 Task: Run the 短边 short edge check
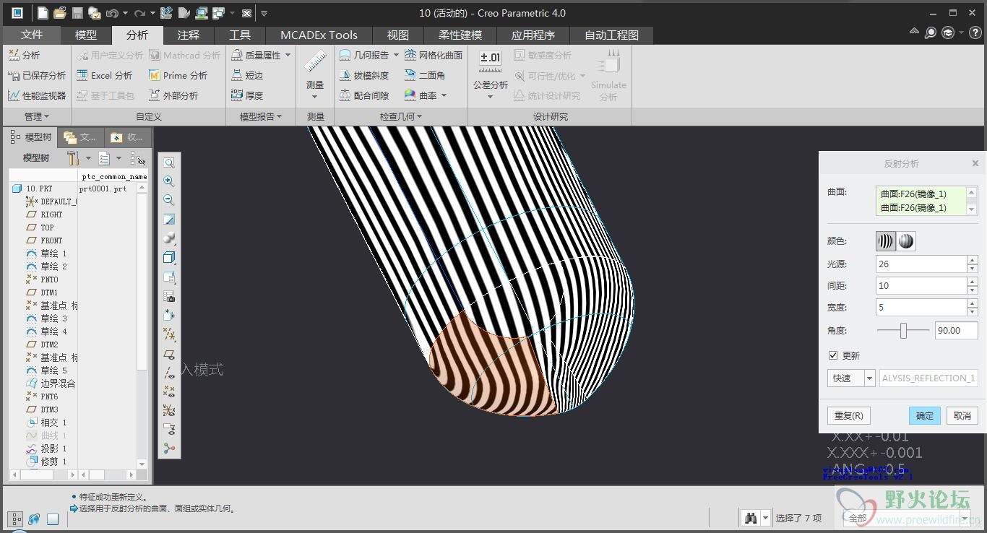click(x=247, y=75)
